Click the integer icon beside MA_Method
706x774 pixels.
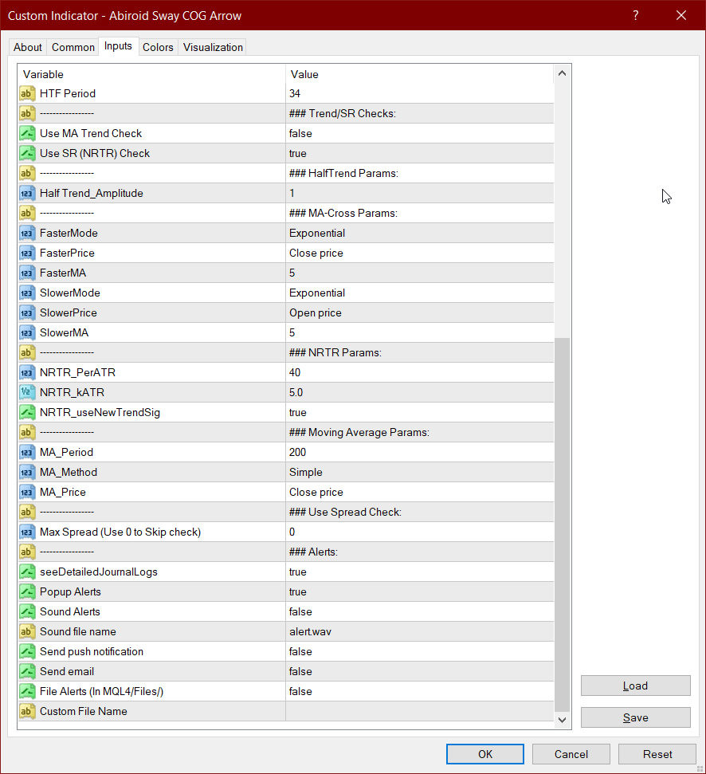pyautogui.click(x=27, y=472)
